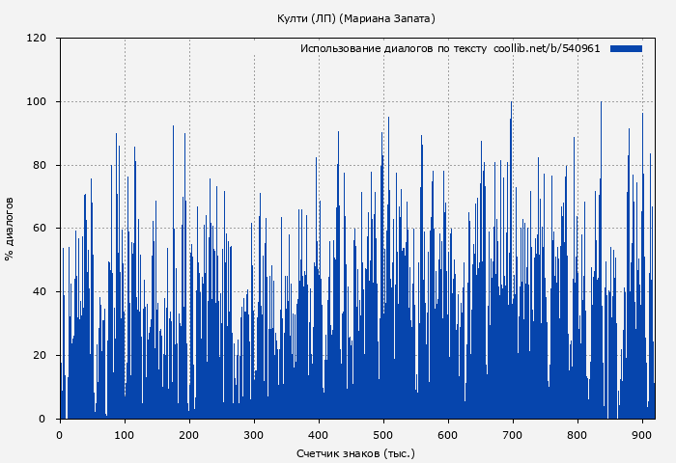This screenshot has height=463, width=676.
Task: Click the 800 tick label on the x-axis
Action: click(x=577, y=435)
